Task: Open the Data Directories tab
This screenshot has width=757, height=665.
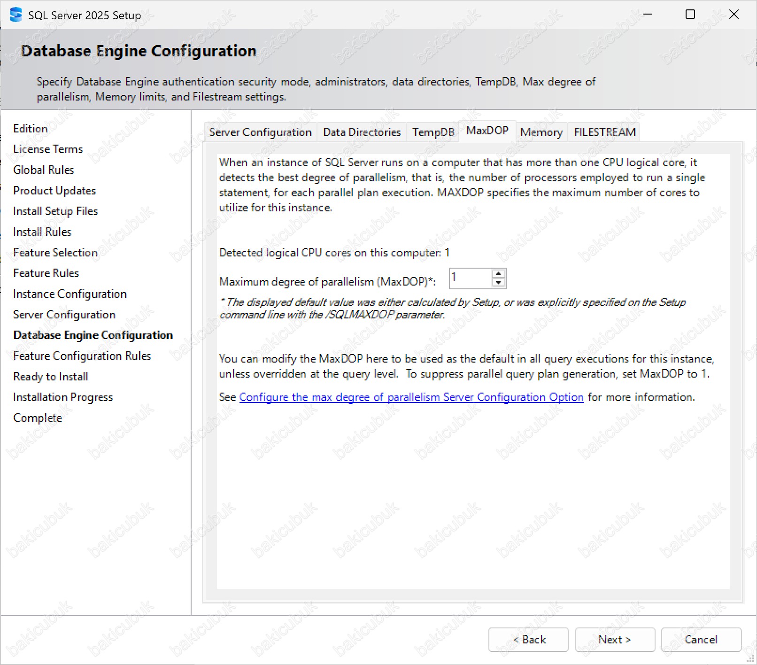Action: (x=362, y=132)
